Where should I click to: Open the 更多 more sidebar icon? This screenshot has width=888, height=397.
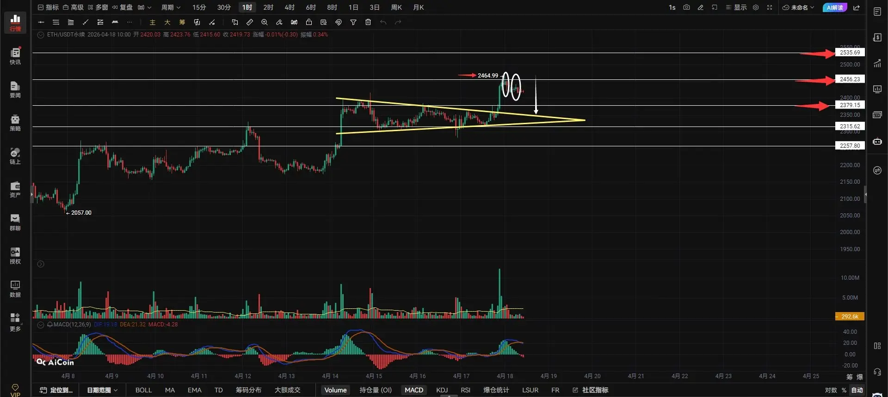click(x=15, y=322)
